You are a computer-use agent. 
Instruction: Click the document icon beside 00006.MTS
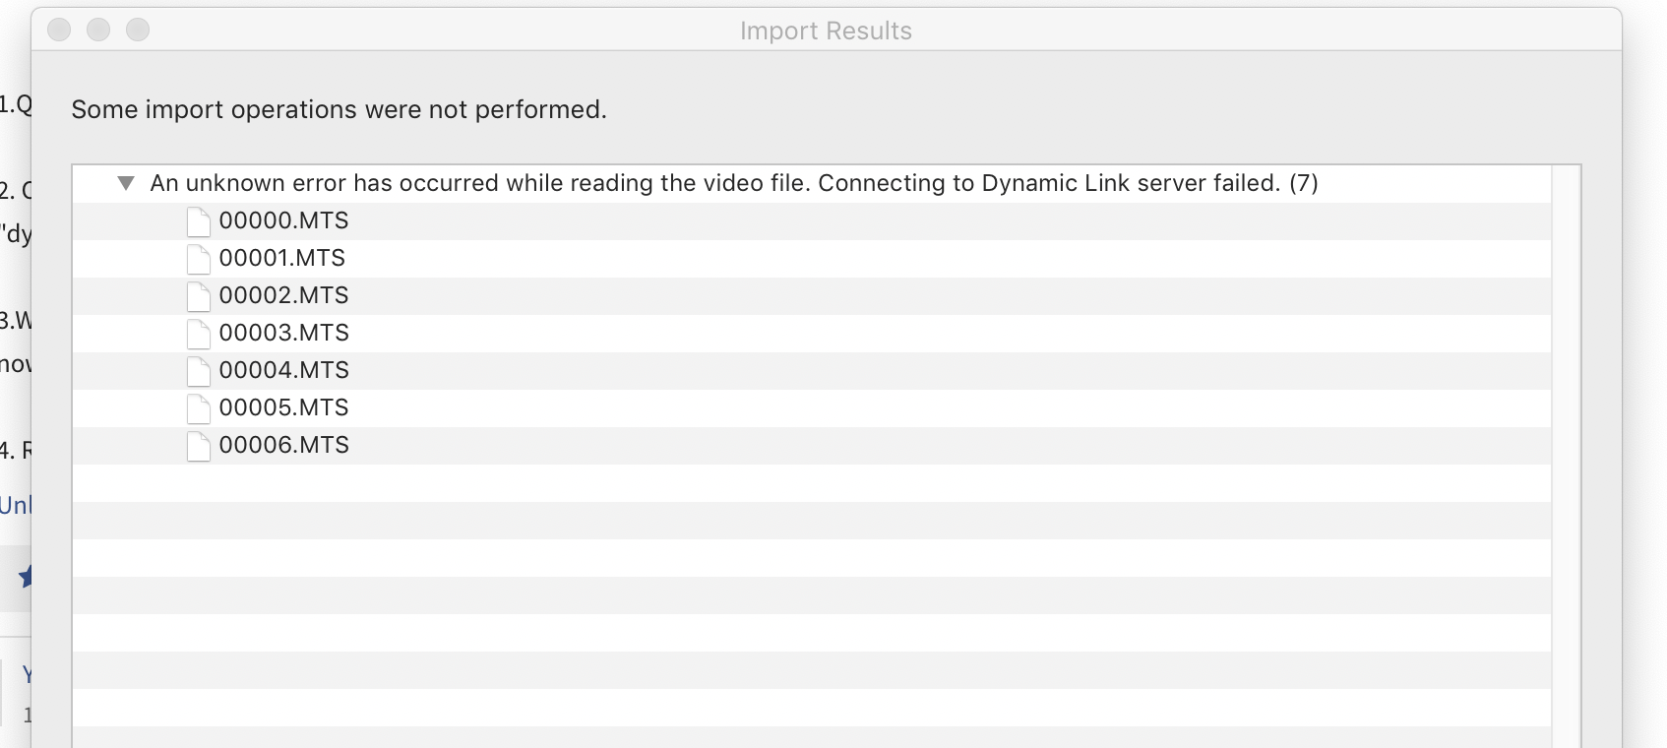click(x=198, y=446)
